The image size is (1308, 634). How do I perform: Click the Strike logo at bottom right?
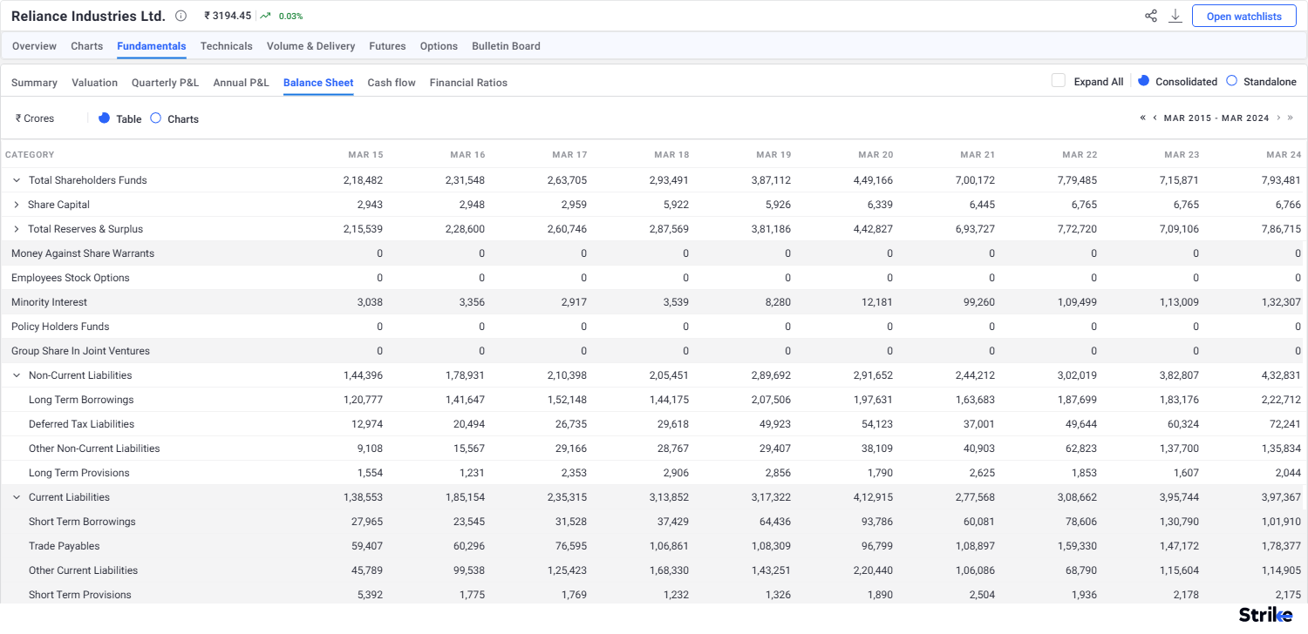1266,615
